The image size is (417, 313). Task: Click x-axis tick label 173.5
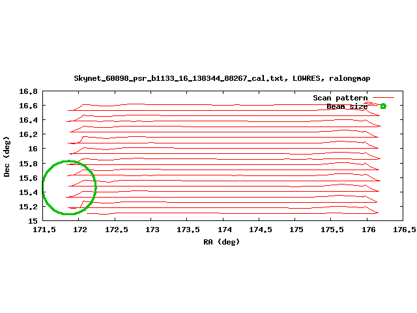[188, 230]
